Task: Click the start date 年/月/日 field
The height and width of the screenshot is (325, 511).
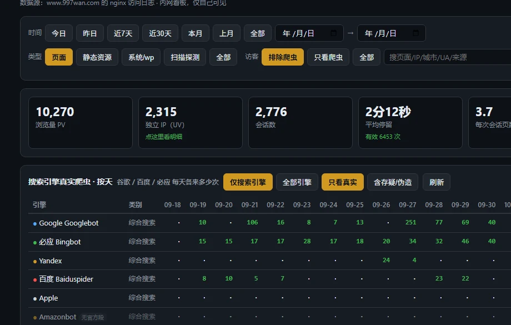Action: (x=309, y=33)
